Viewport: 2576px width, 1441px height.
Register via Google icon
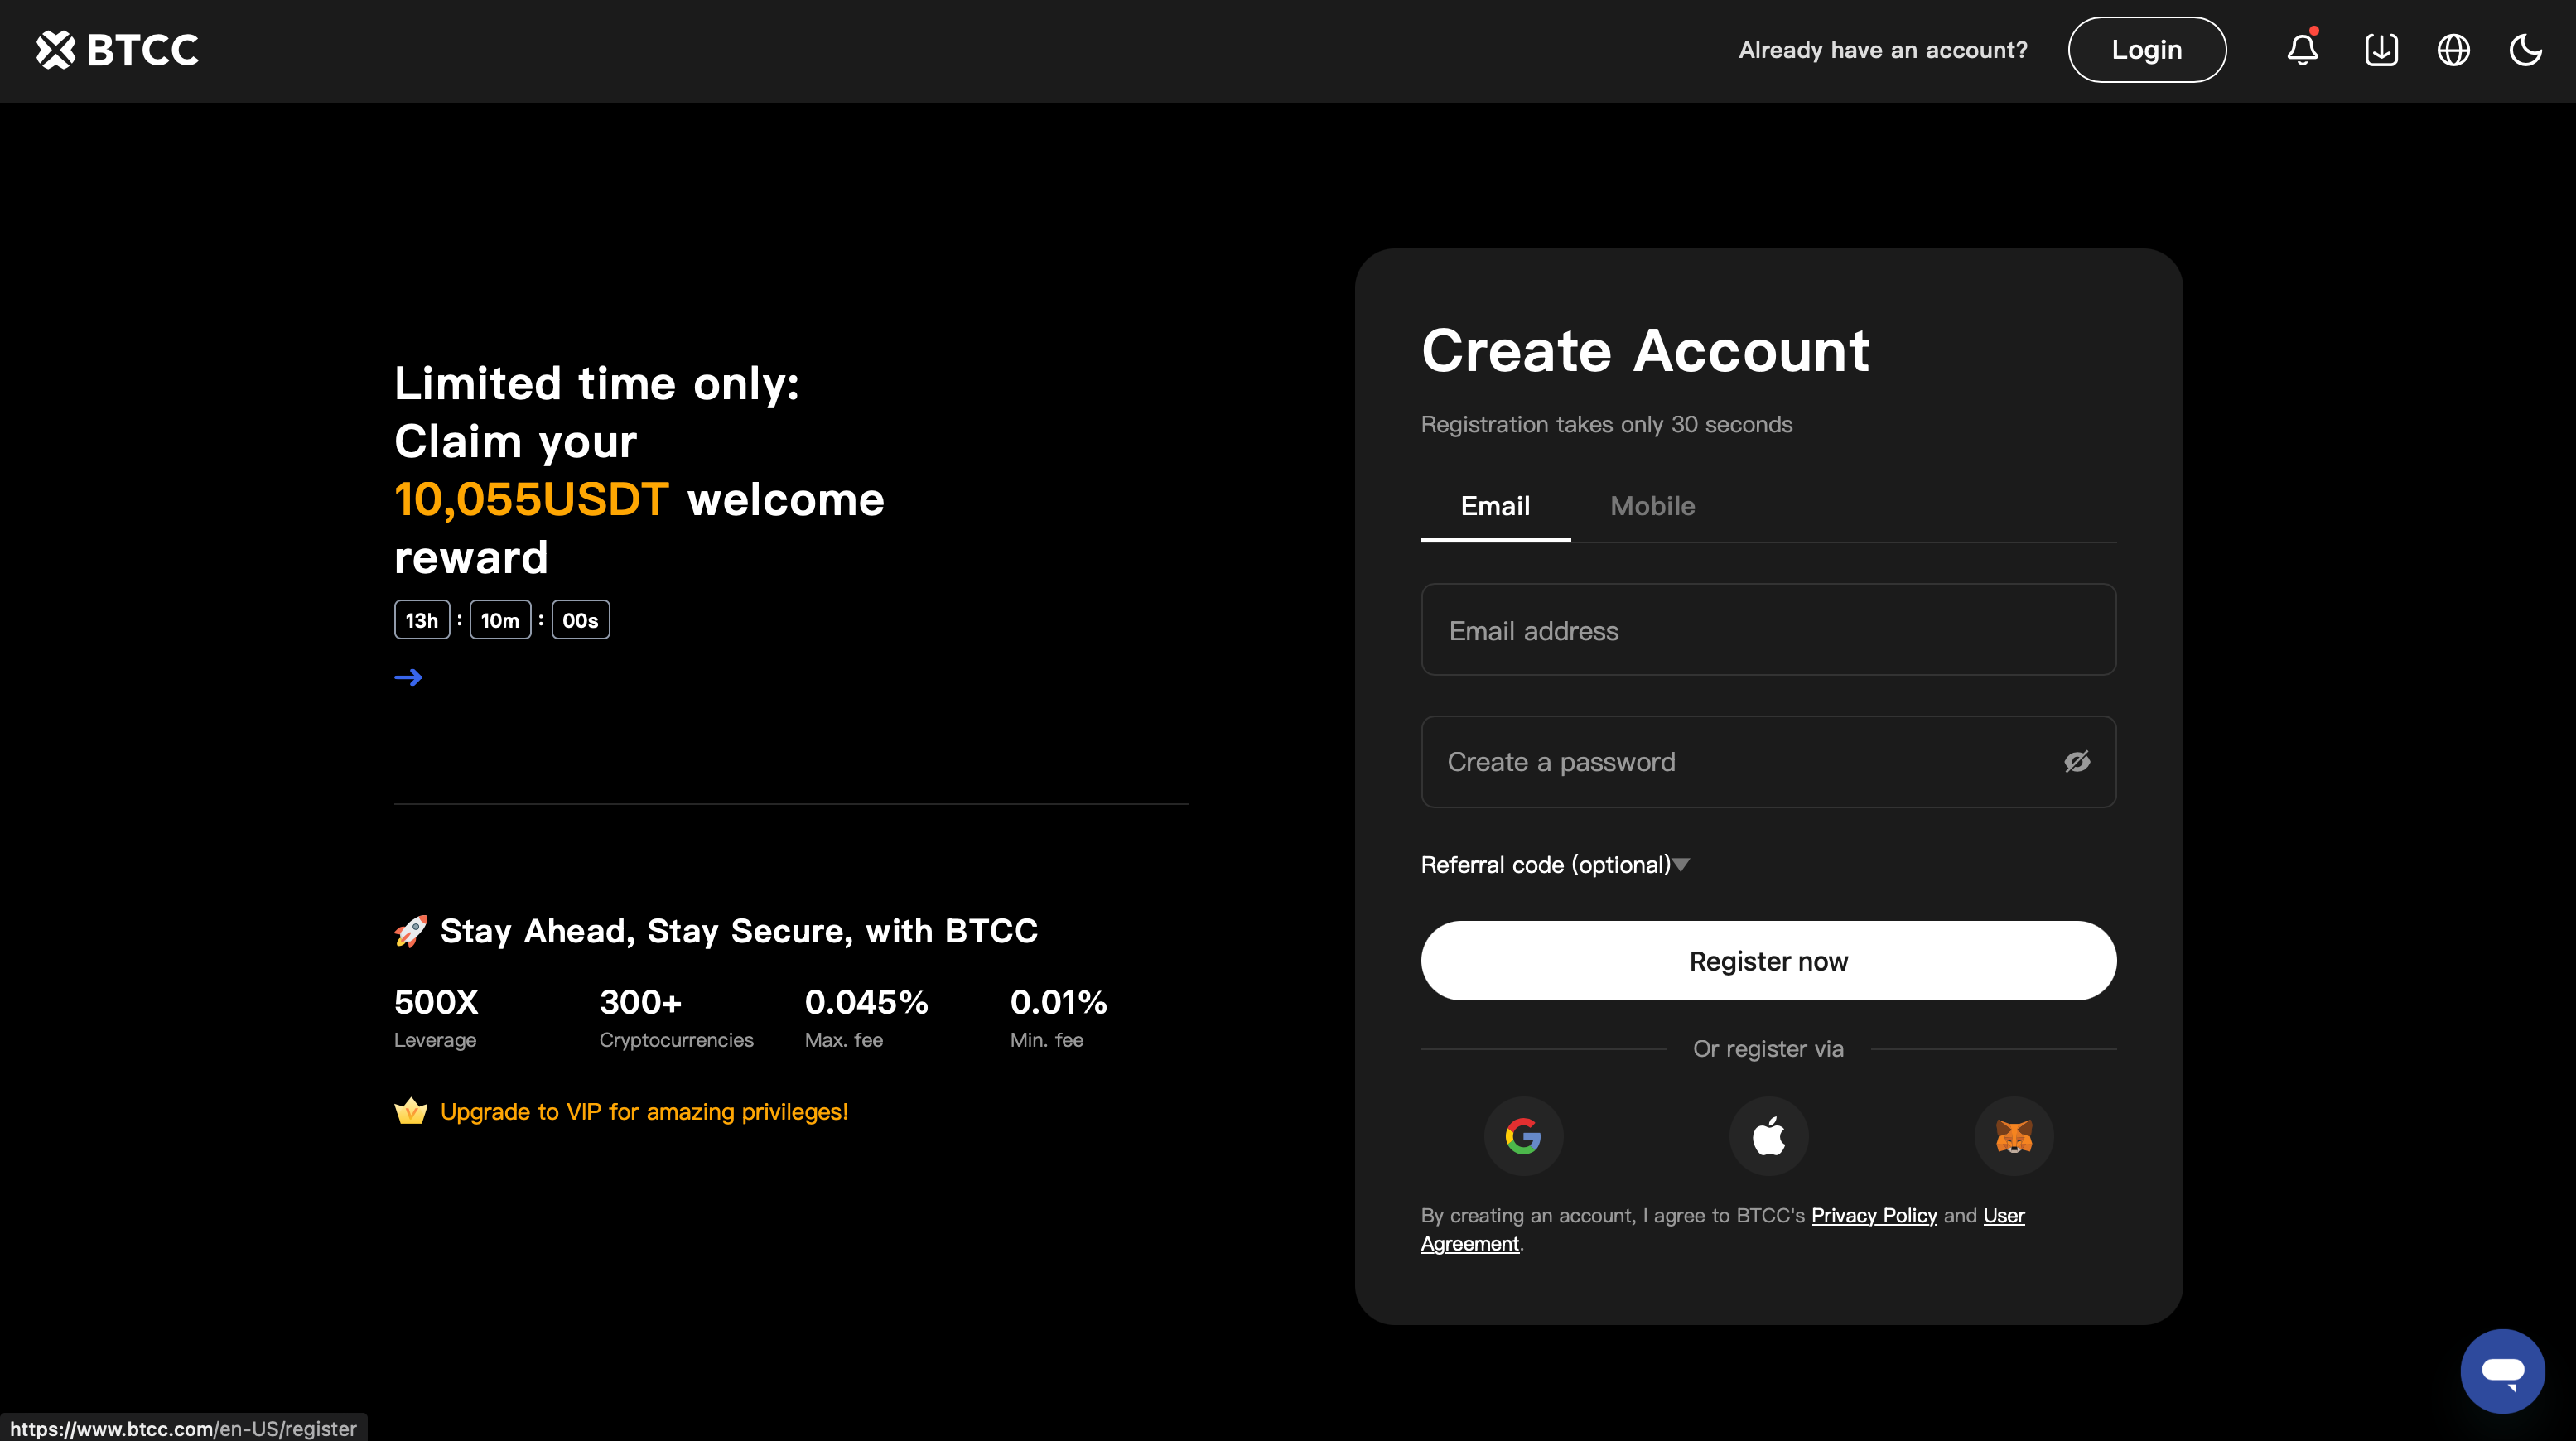coord(1523,1136)
